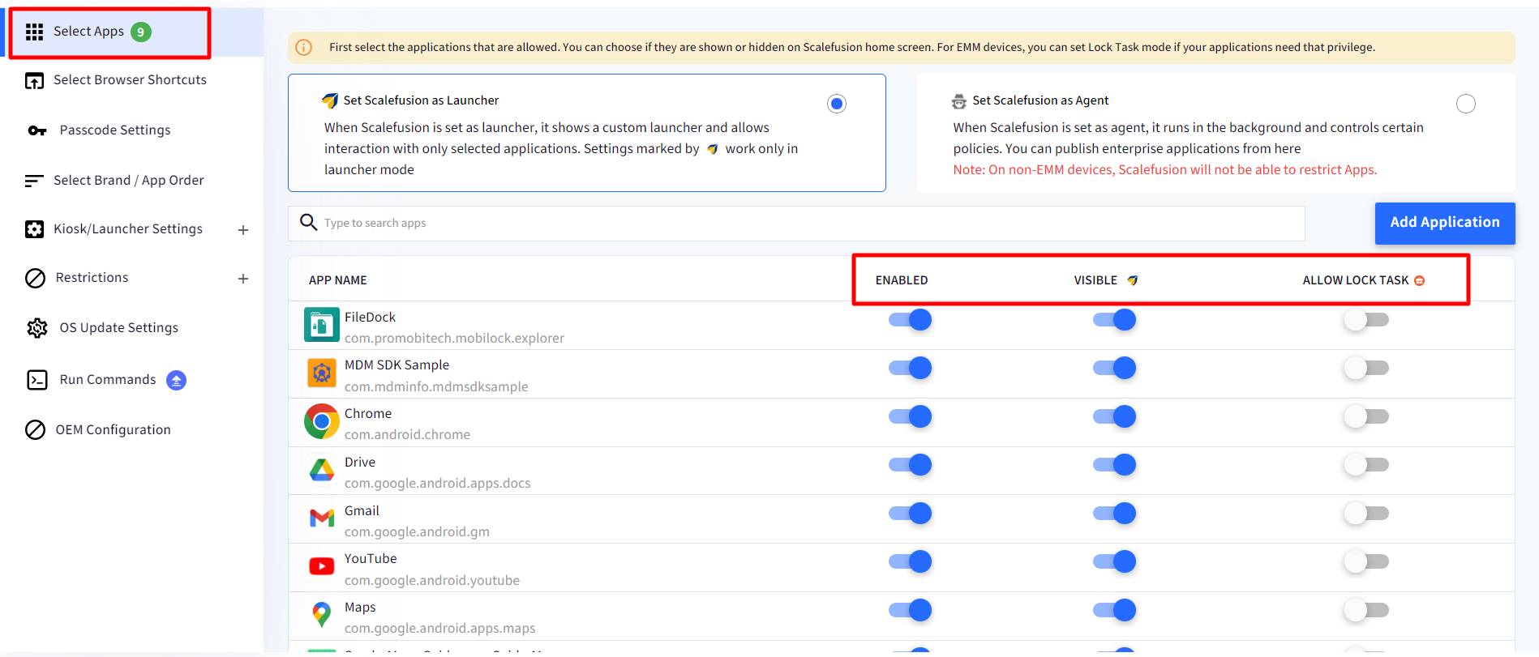
Task: Click the Select Brand / App Order icon
Action: 34,181
